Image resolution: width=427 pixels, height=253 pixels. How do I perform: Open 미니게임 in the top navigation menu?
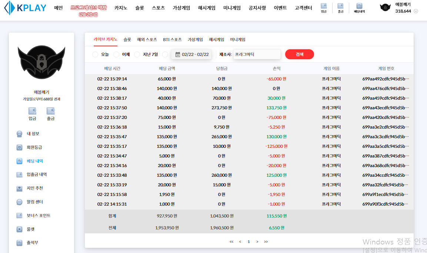(232, 8)
